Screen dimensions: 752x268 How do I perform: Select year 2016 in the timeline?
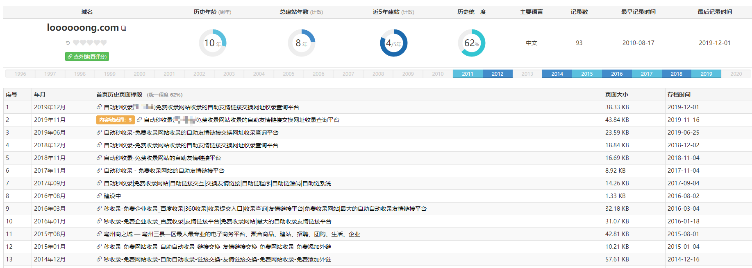(x=617, y=74)
